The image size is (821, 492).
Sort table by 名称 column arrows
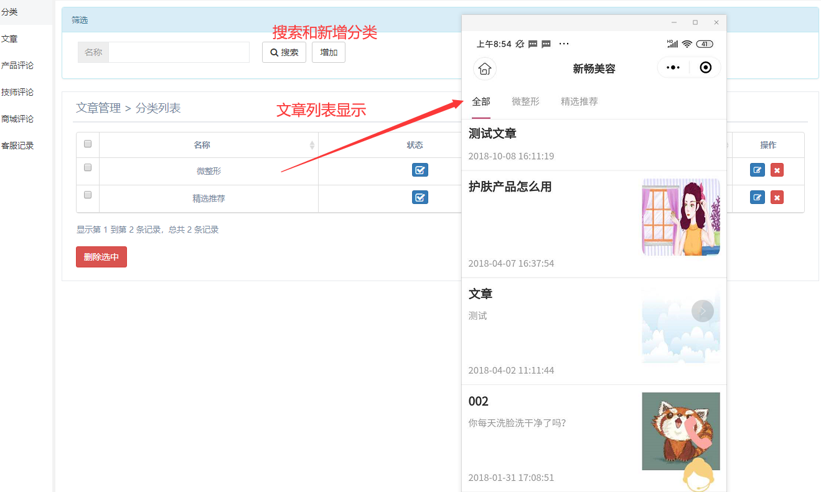(312, 146)
